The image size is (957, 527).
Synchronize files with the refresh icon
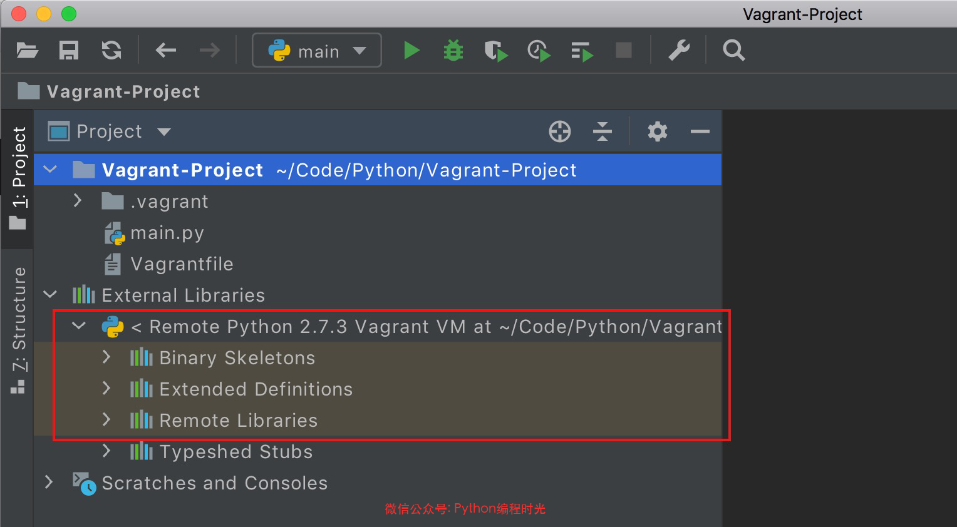click(x=111, y=50)
